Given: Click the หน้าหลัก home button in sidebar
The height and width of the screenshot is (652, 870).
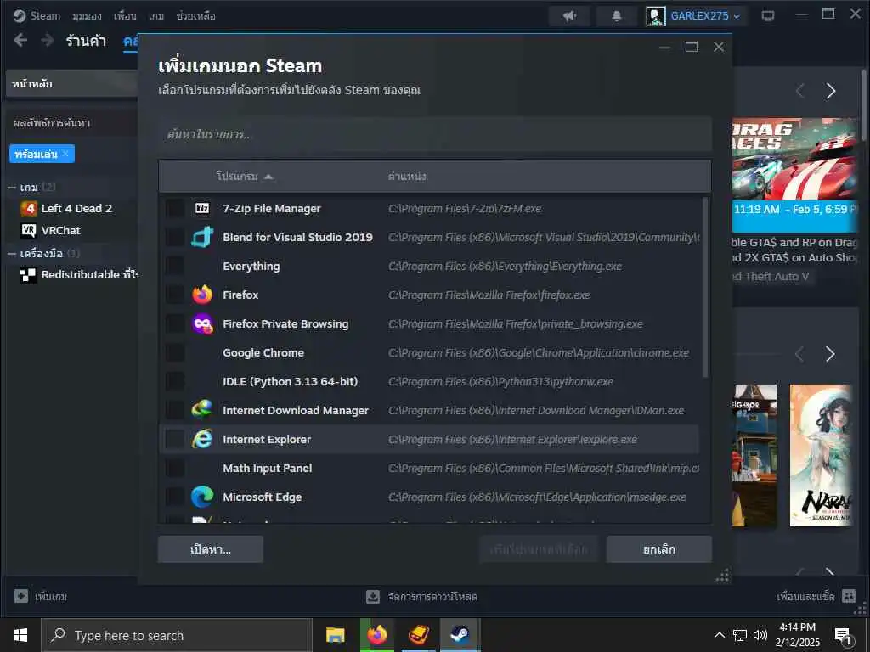Looking at the screenshot, I should (x=72, y=84).
